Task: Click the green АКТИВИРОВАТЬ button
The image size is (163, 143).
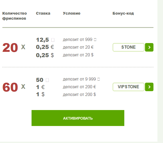Action: 78,118
